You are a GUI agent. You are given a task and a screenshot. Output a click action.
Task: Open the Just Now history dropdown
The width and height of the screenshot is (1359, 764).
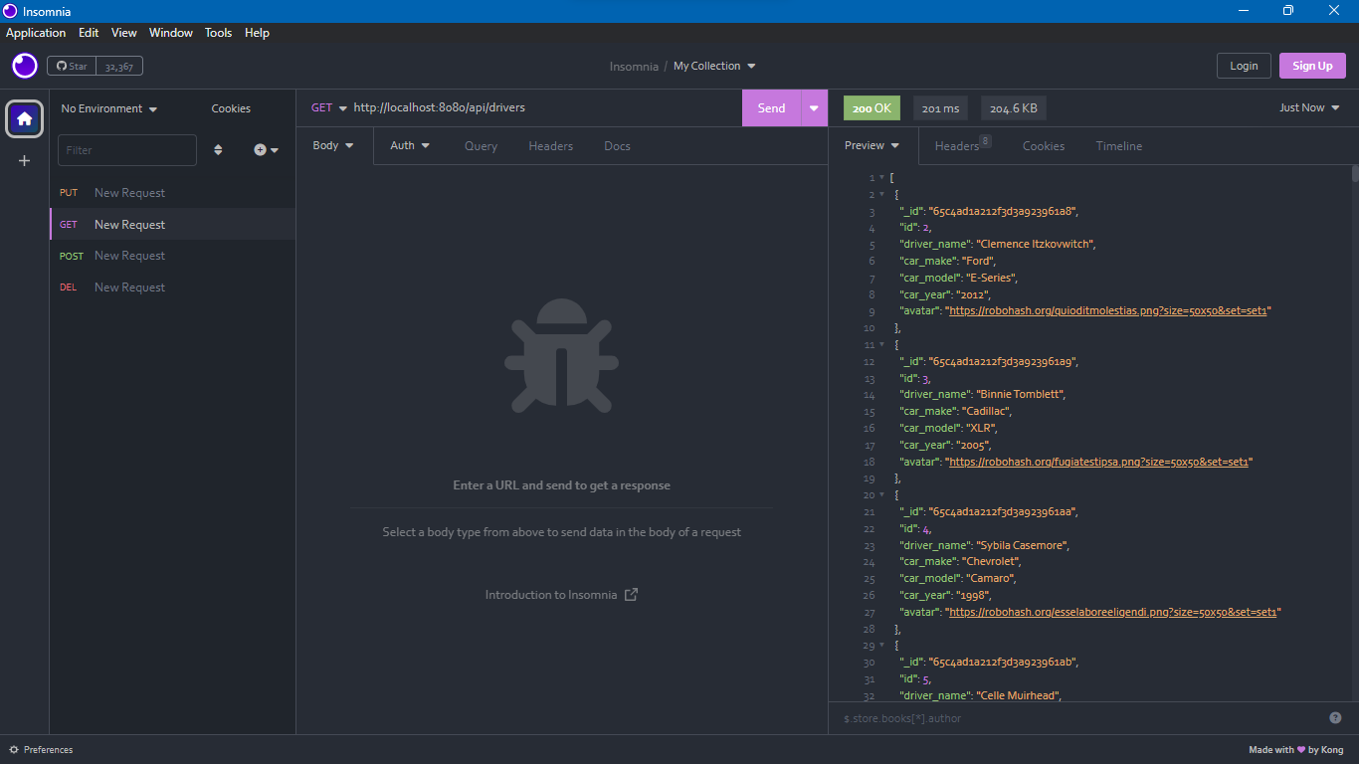[x=1309, y=107]
